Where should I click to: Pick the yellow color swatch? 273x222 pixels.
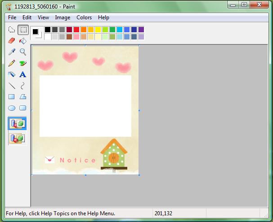point(98,30)
